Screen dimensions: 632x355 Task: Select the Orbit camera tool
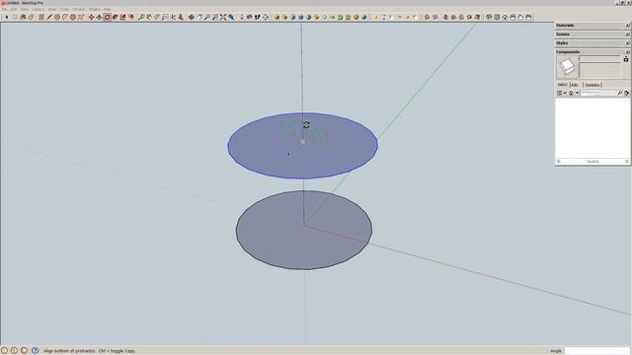[192, 17]
